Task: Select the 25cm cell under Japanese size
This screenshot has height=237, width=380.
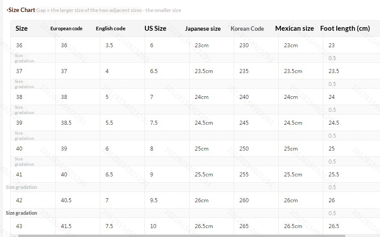Action: click(202, 149)
